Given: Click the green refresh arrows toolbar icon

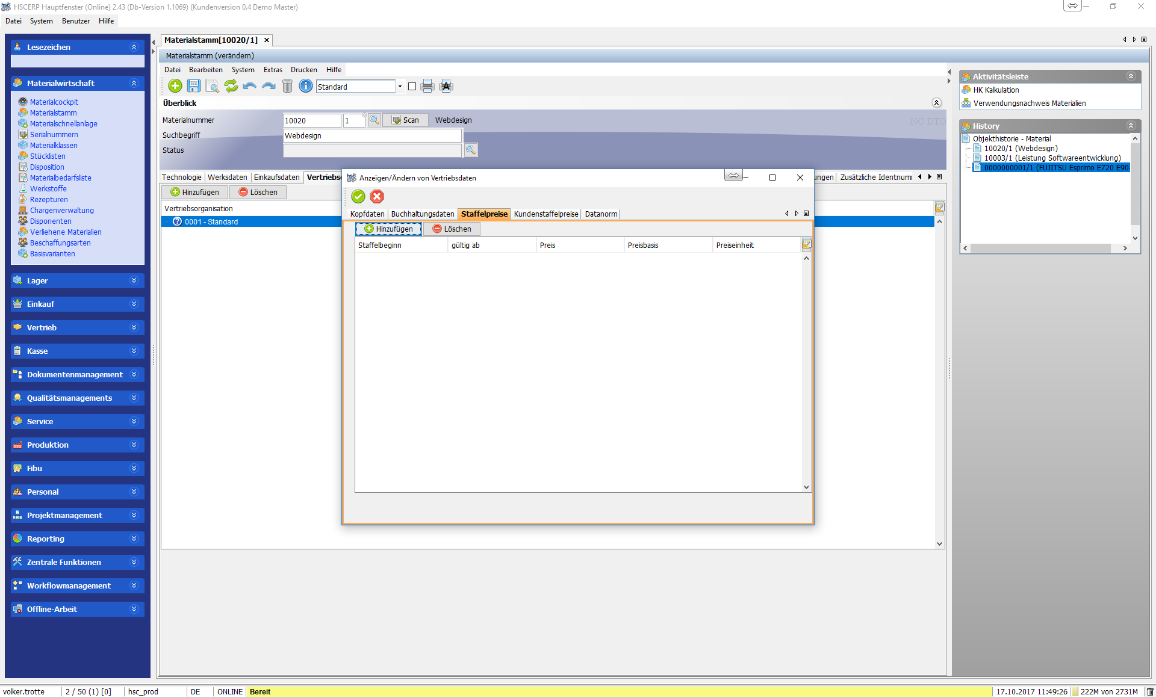Looking at the screenshot, I should click(231, 86).
